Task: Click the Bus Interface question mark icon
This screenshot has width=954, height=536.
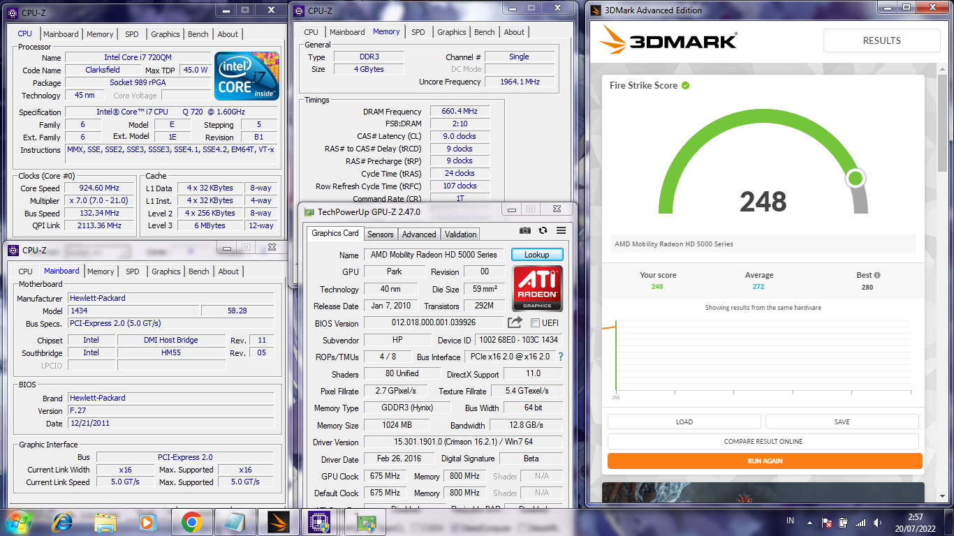Action: (560, 357)
